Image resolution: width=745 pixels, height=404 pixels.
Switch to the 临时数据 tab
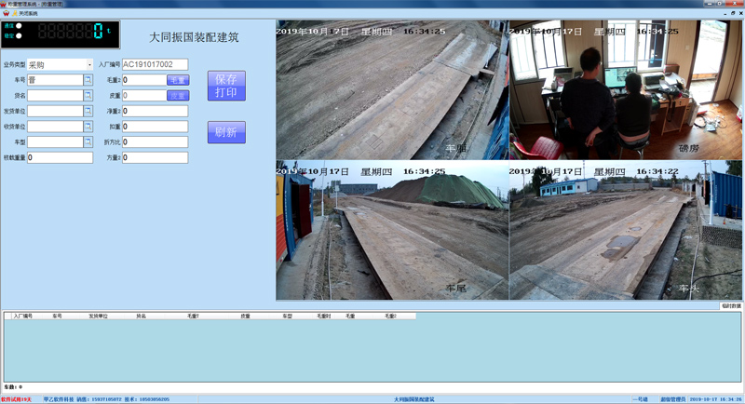[x=731, y=305]
